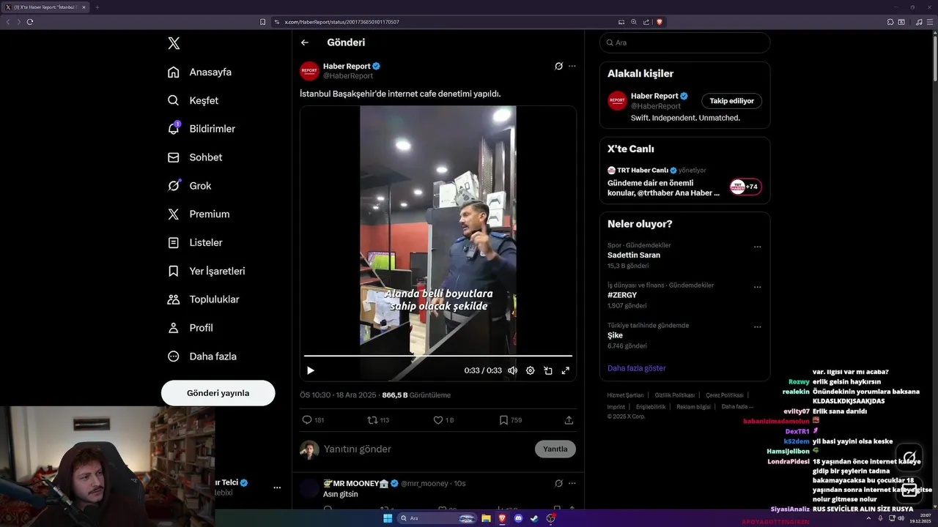This screenshot has width=938, height=527.
Task: Go to Profil page
Action: tap(190, 328)
